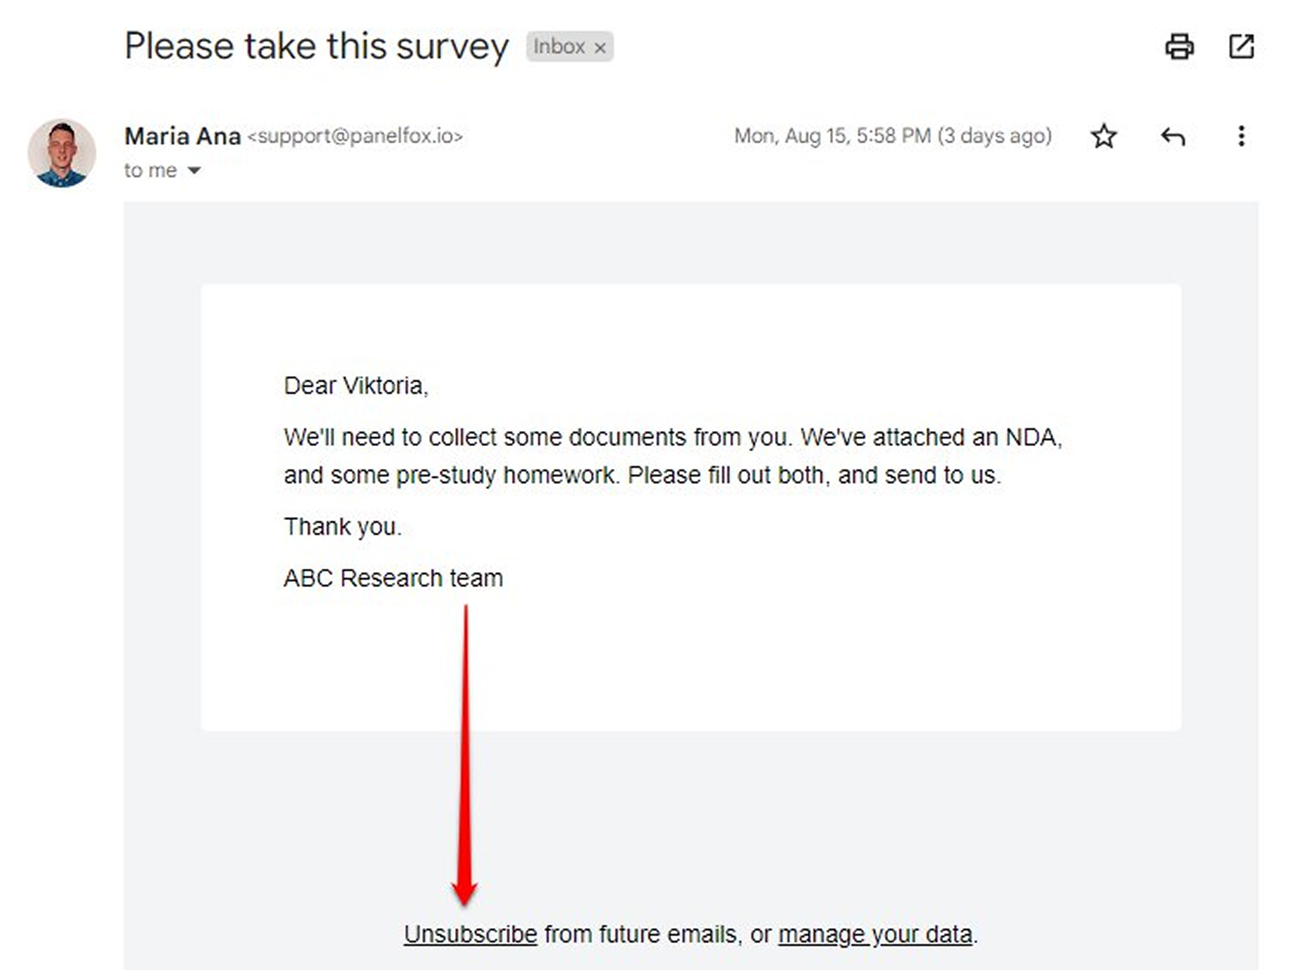Remove the Inbox label via its x
The image size is (1295, 970).
coord(600,48)
